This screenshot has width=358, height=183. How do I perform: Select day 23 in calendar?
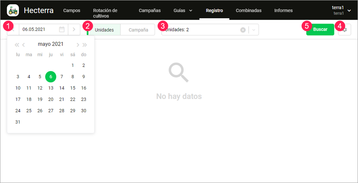83,99
